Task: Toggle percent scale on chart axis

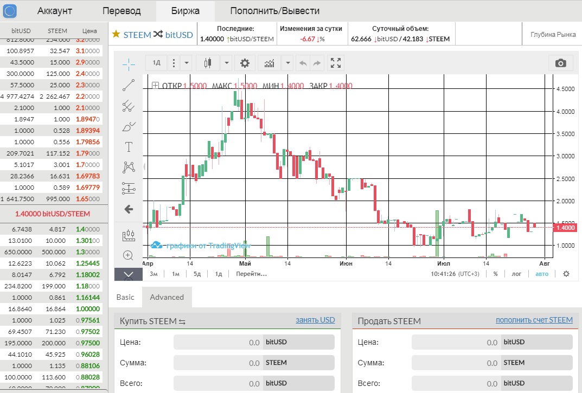Action: coord(496,274)
